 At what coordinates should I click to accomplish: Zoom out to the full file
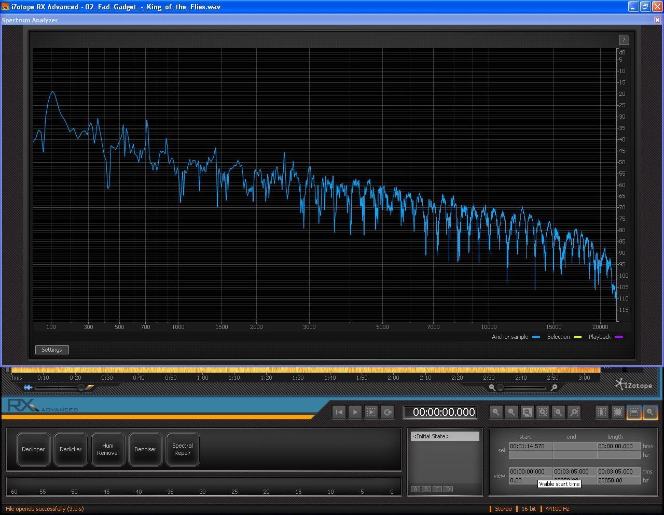coord(527,412)
